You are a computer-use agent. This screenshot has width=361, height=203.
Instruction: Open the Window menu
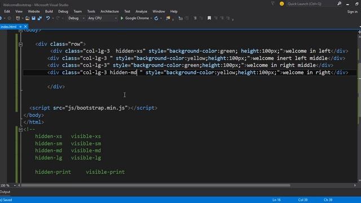point(159,11)
